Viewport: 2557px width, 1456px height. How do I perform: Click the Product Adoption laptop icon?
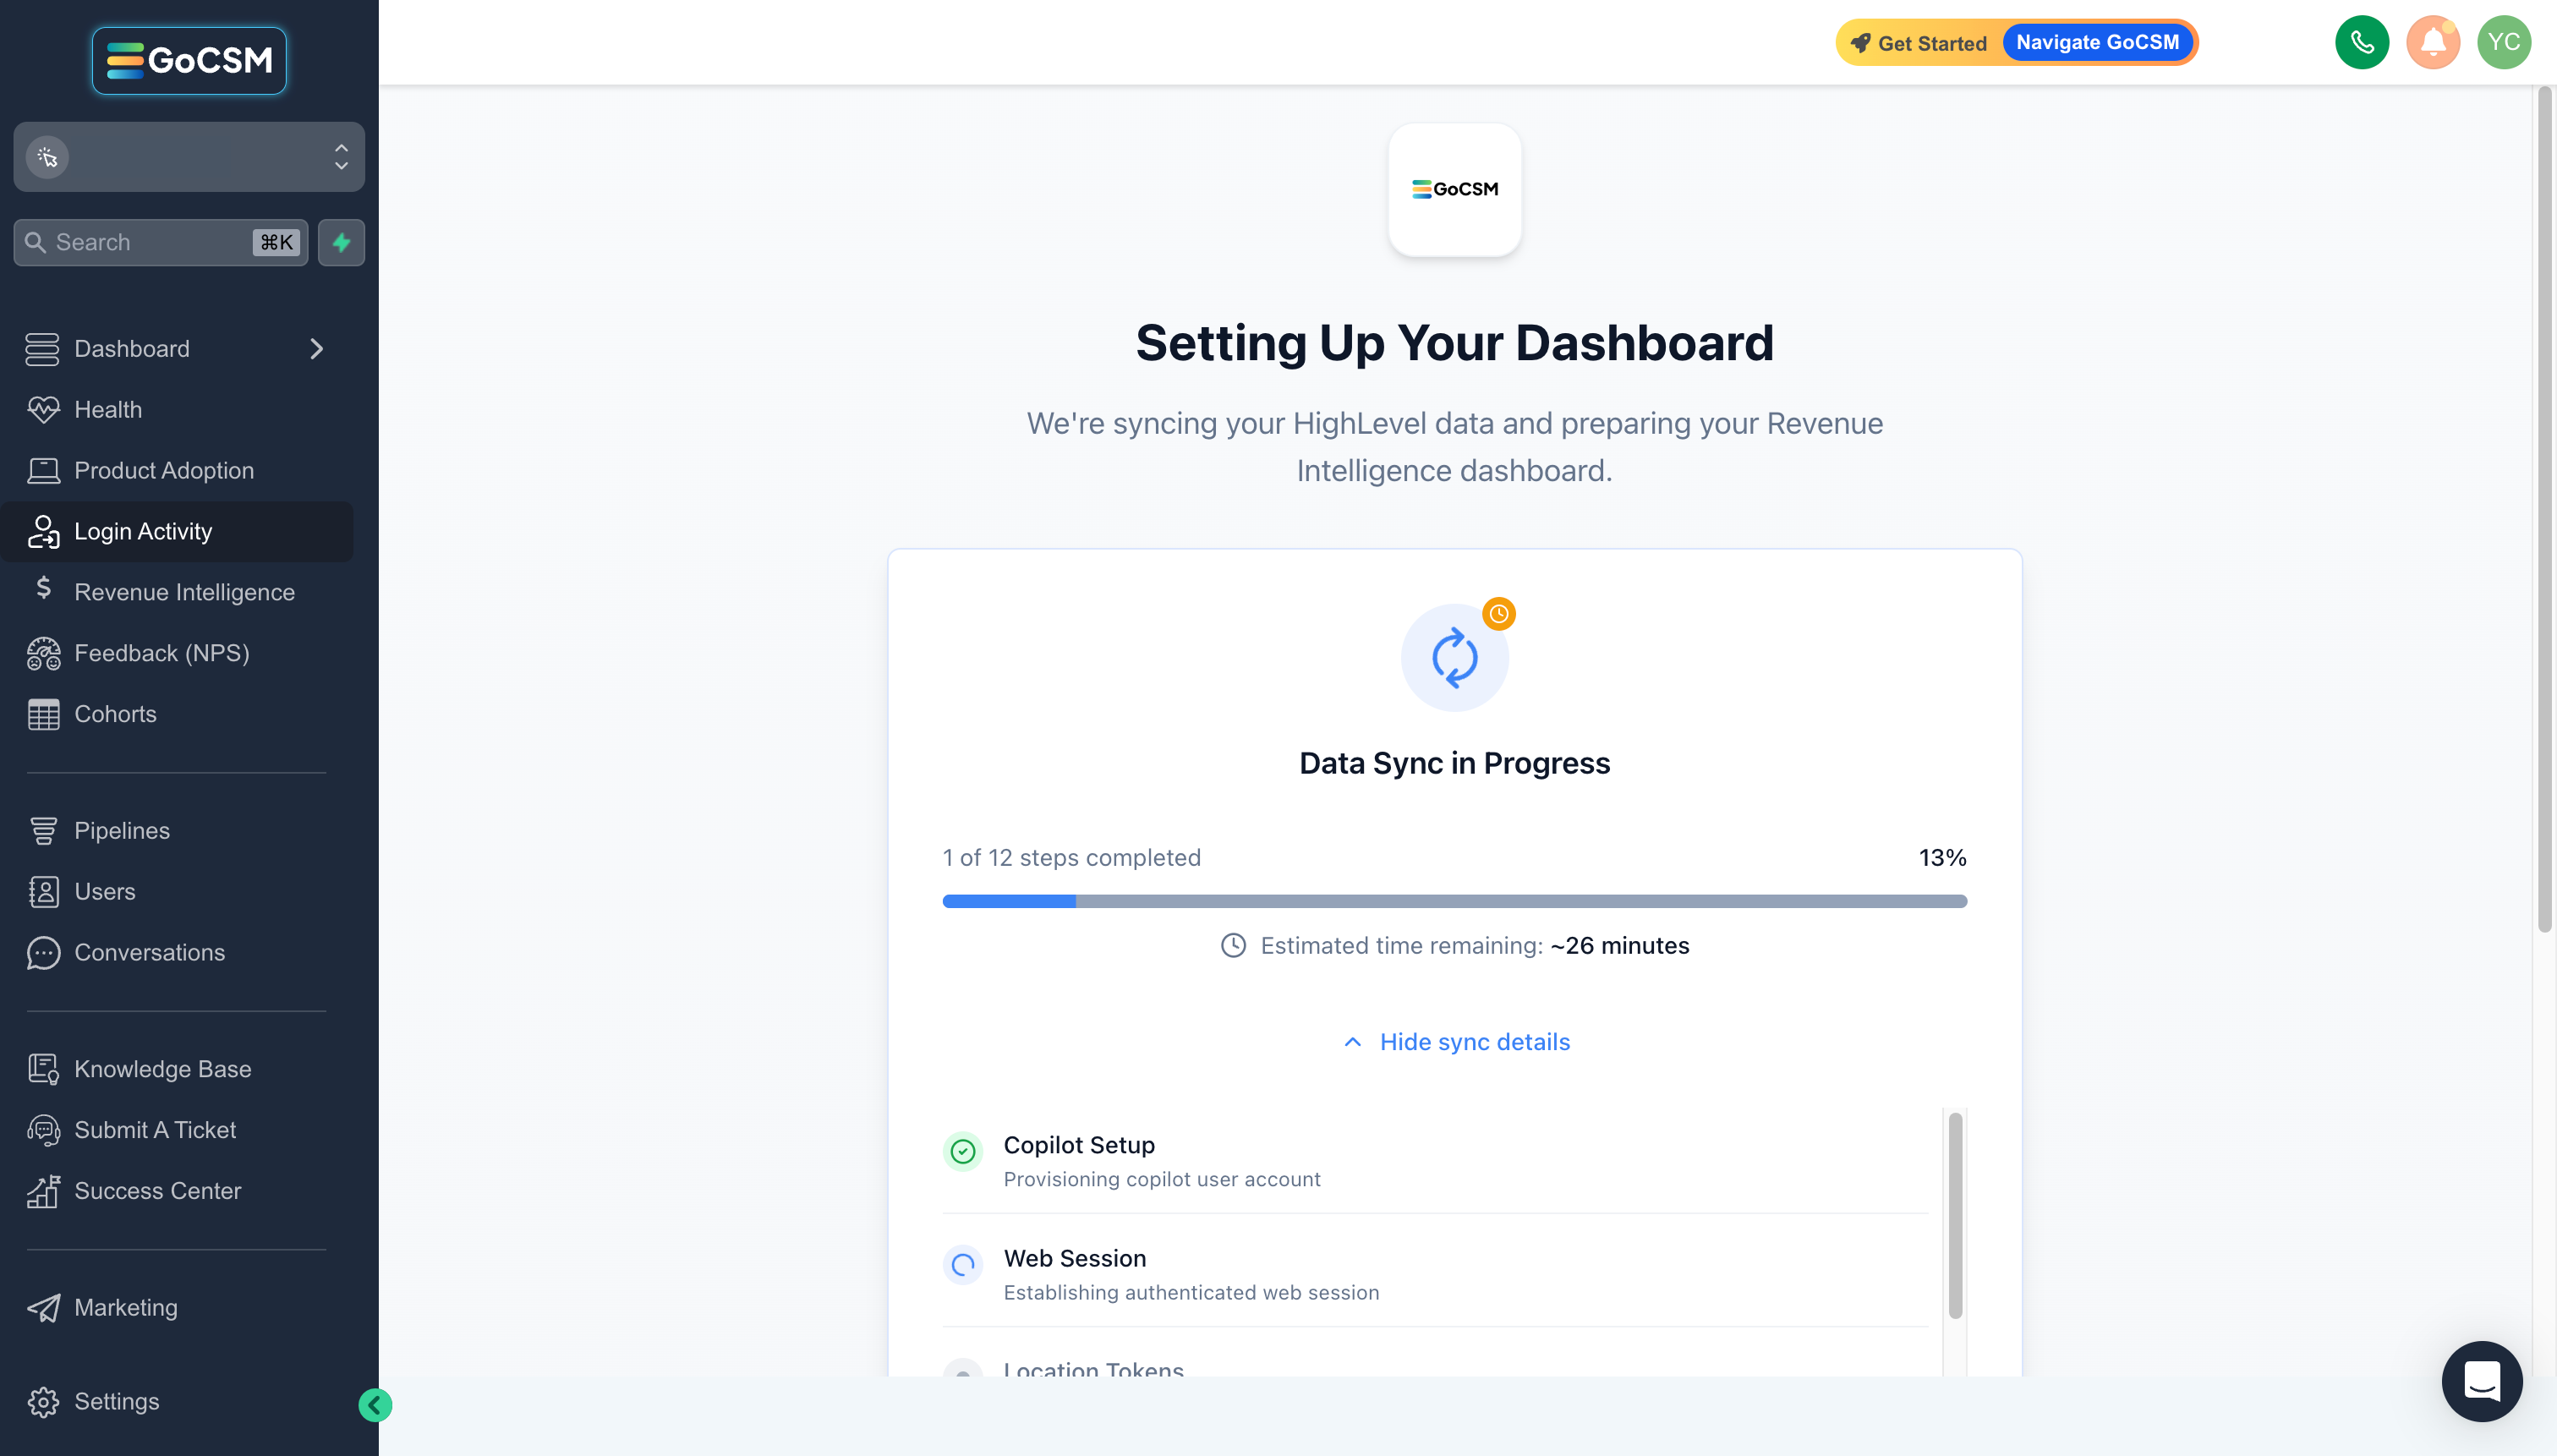pyautogui.click(x=43, y=470)
